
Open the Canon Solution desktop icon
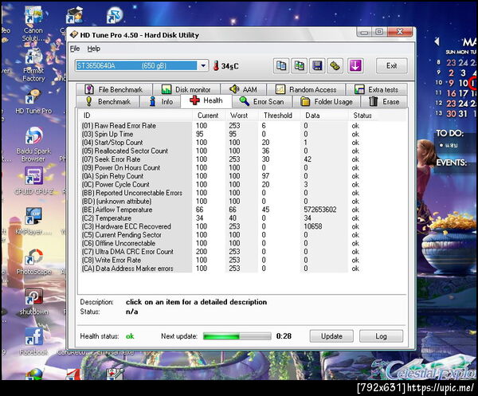coord(33,25)
